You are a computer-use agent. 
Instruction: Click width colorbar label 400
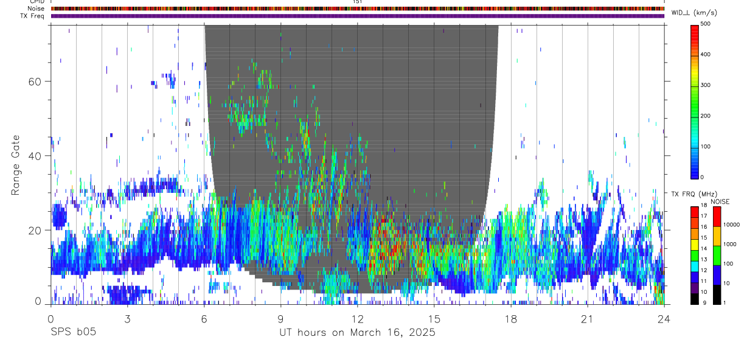pos(706,54)
